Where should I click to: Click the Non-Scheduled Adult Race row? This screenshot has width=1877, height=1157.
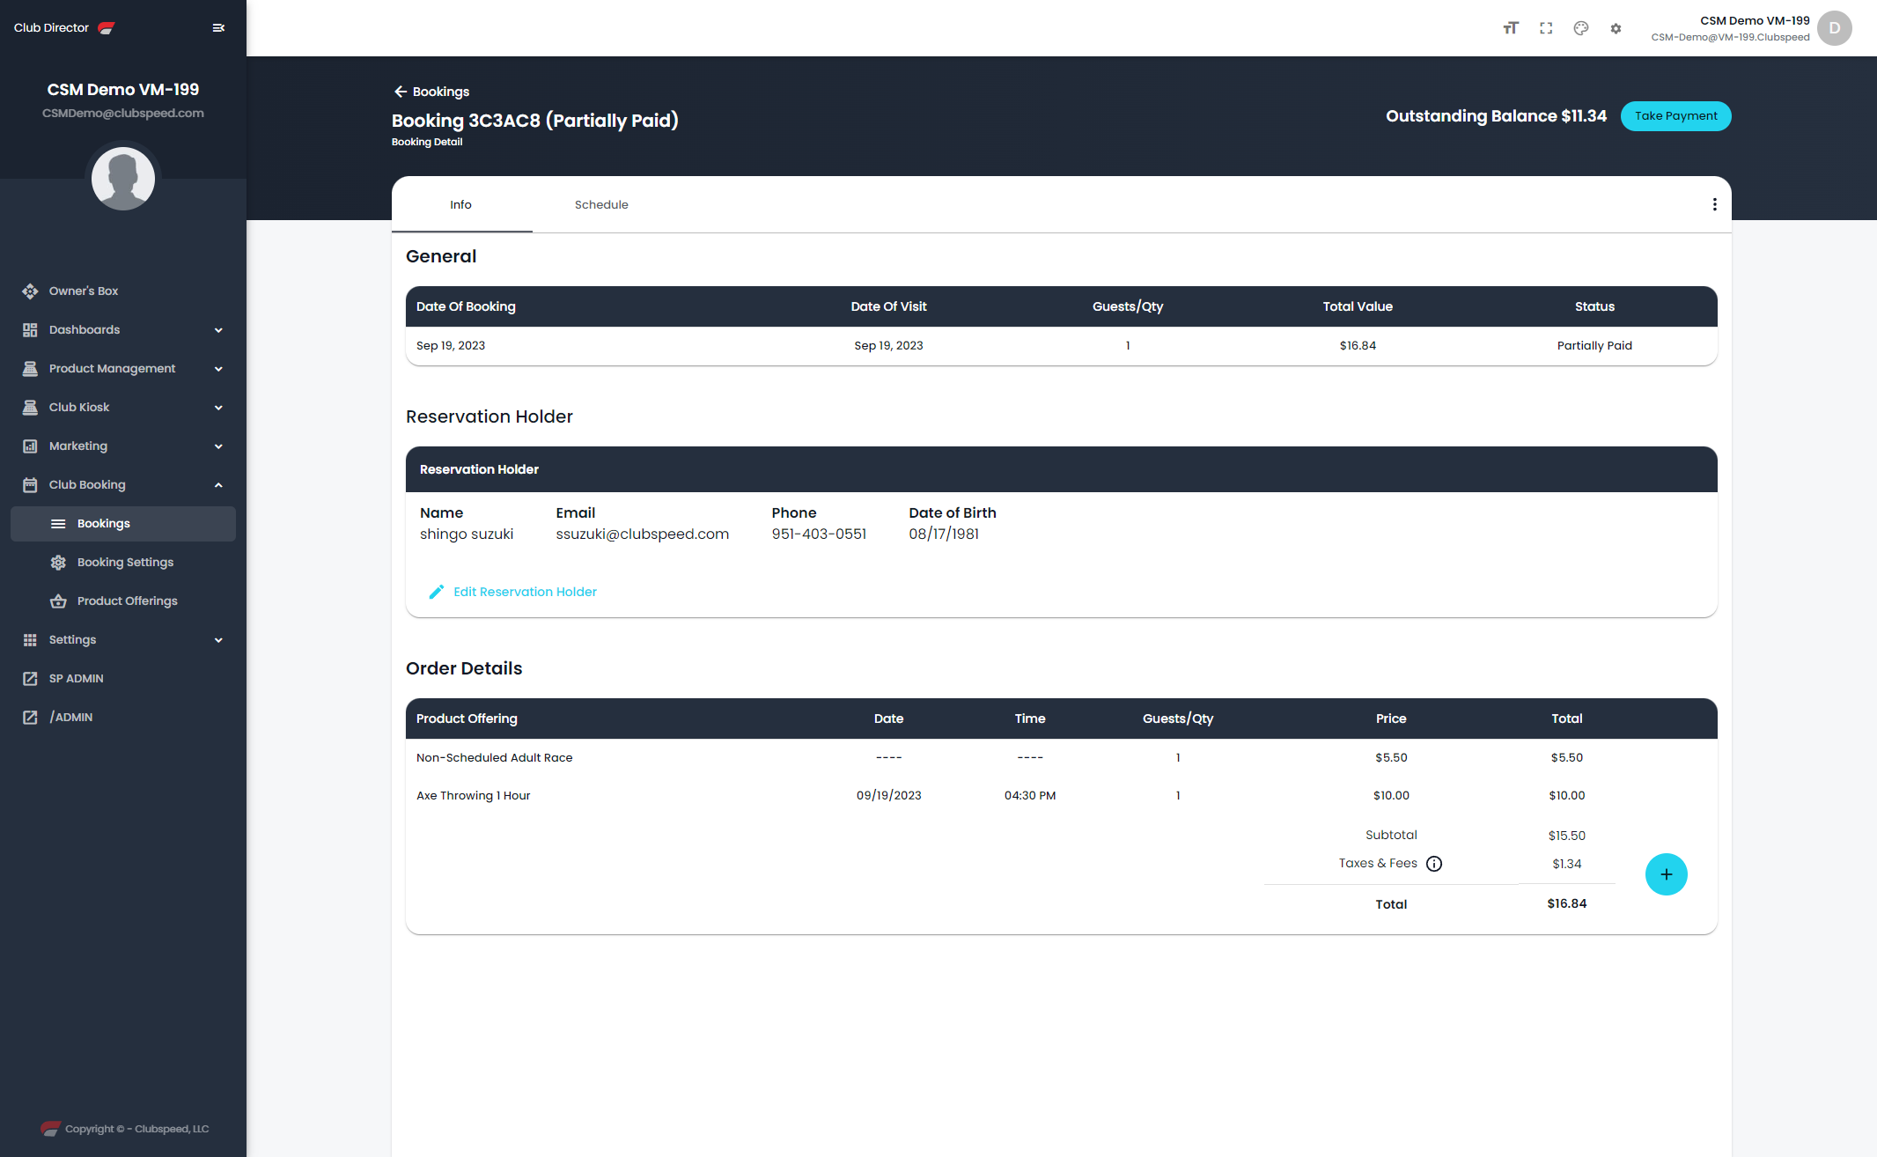click(x=1061, y=757)
